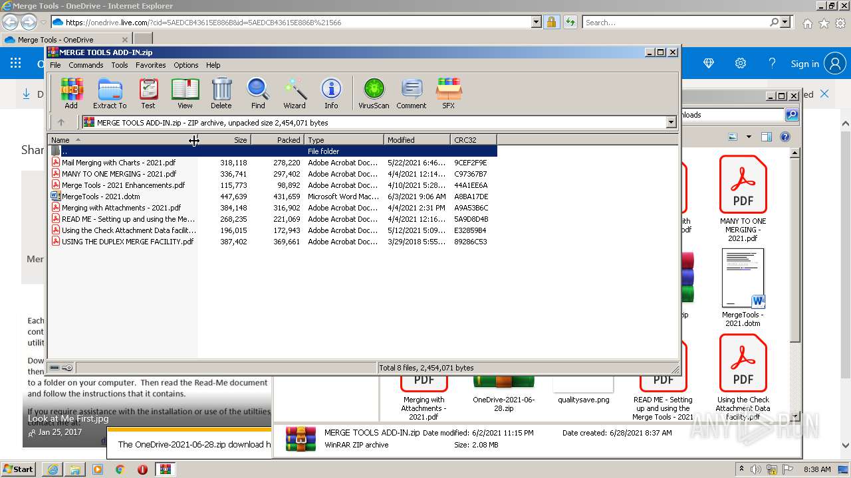Open the WinRAR Favorites menu

[x=151, y=65]
